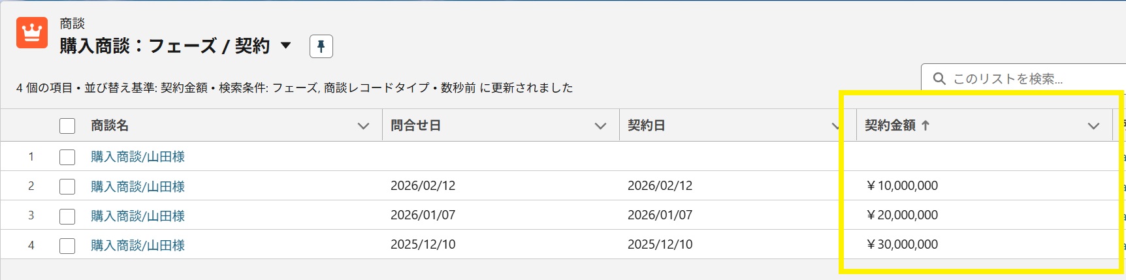Expand the 商談名 column menu chevron
The width and height of the screenshot is (1126, 280).
(364, 126)
